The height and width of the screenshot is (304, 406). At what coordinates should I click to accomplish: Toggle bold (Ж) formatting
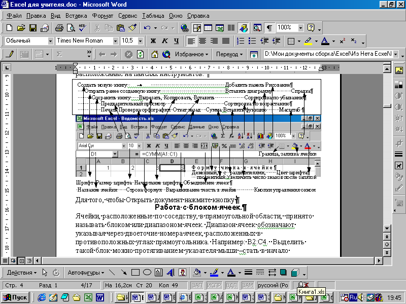click(x=153, y=41)
